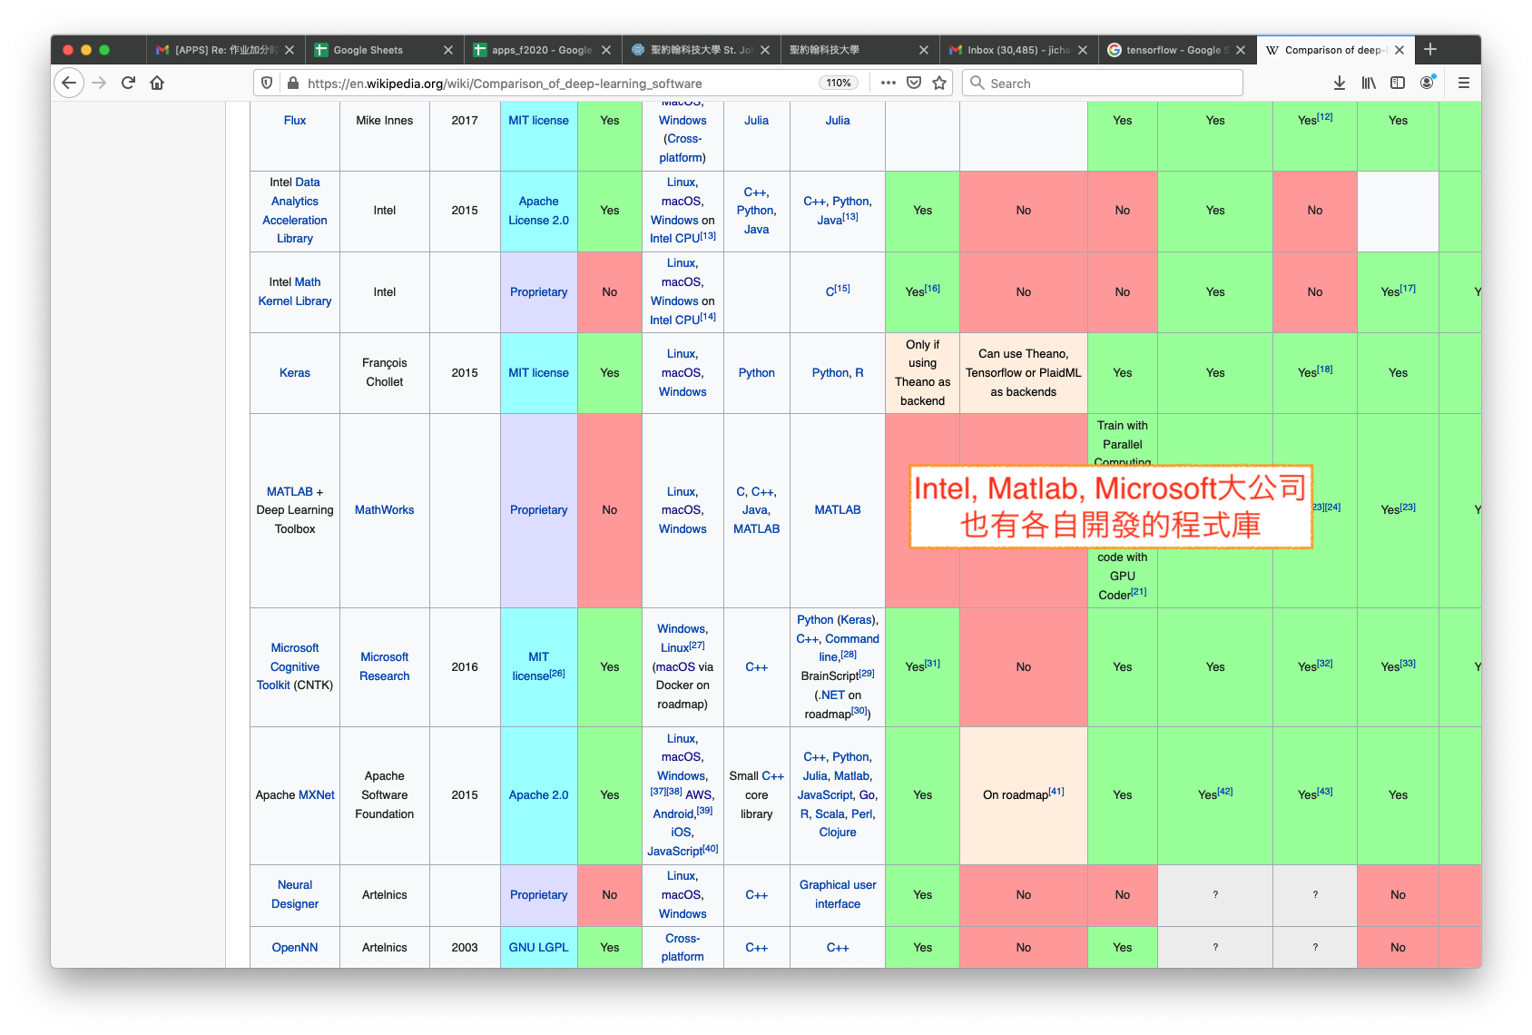Image resolution: width=1532 pixels, height=1035 pixels.
Task: Go back to the previous page
Action: tap(69, 83)
